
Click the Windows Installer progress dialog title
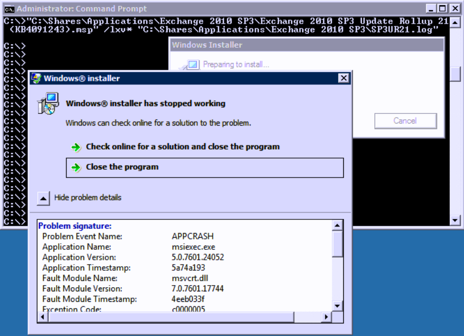coord(207,45)
